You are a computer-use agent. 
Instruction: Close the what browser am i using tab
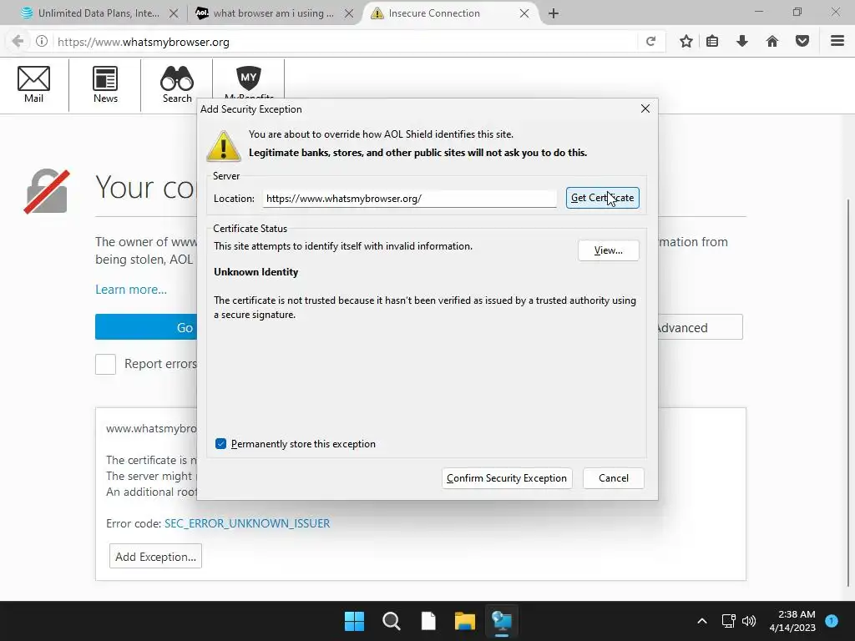pos(349,13)
